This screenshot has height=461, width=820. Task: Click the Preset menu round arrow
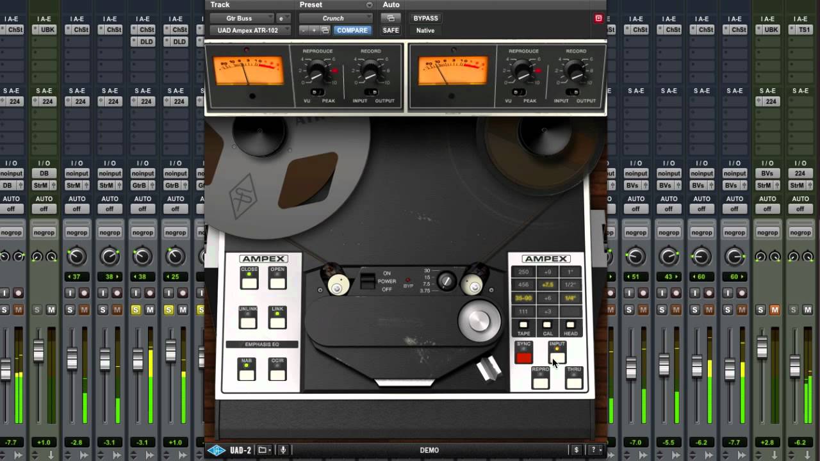point(369,5)
